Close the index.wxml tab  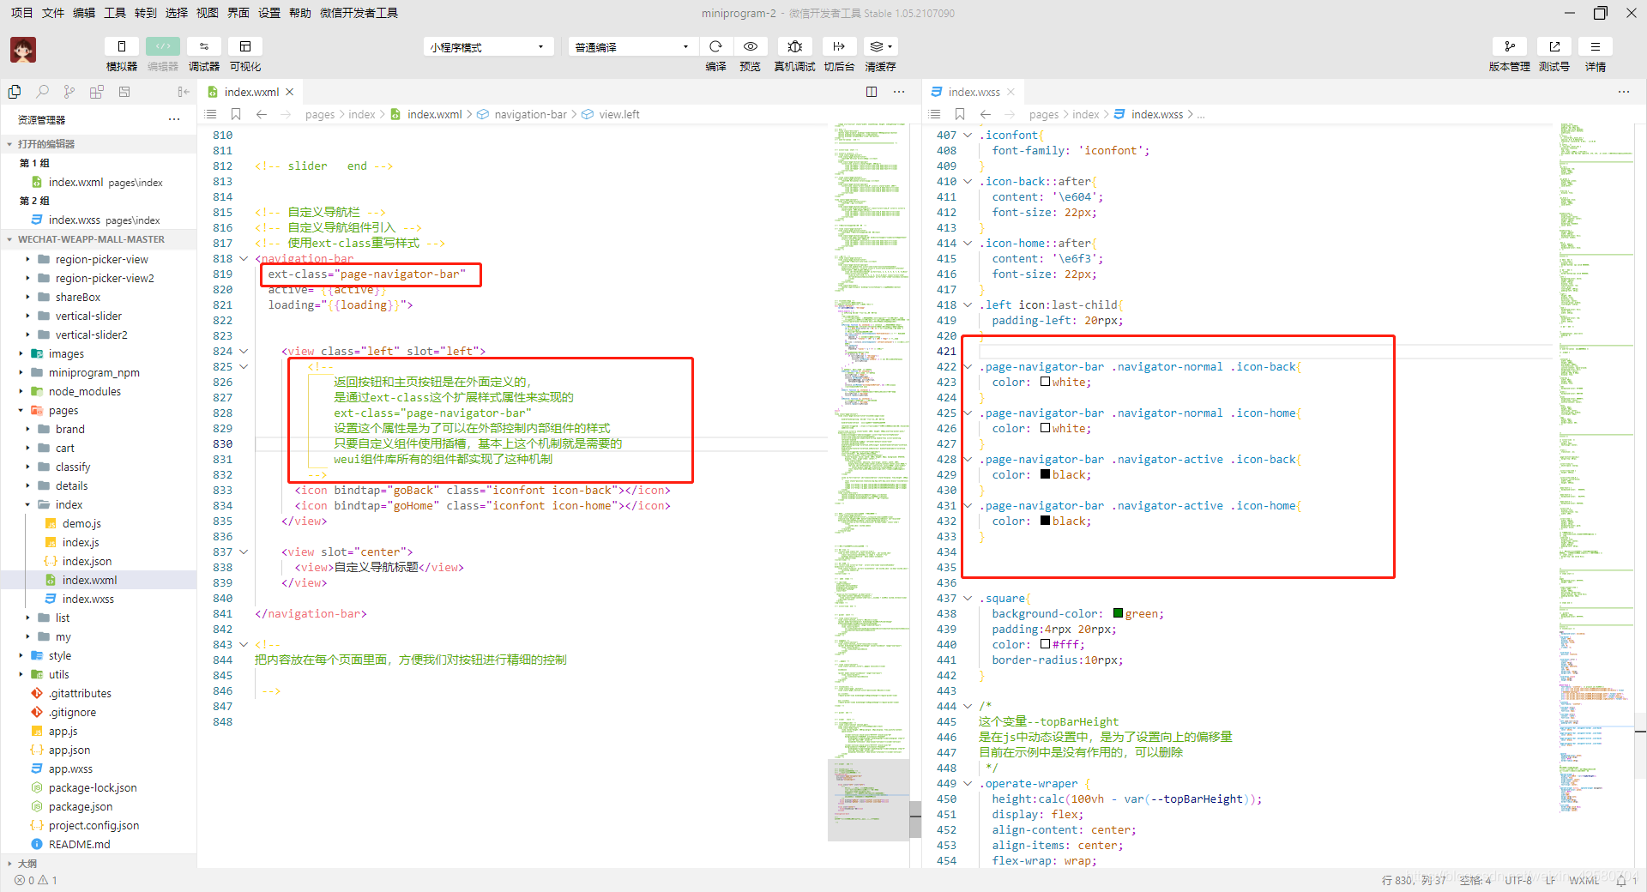[x=290, y=92]
